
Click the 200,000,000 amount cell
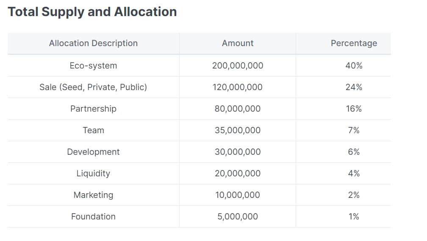(238, 66)
